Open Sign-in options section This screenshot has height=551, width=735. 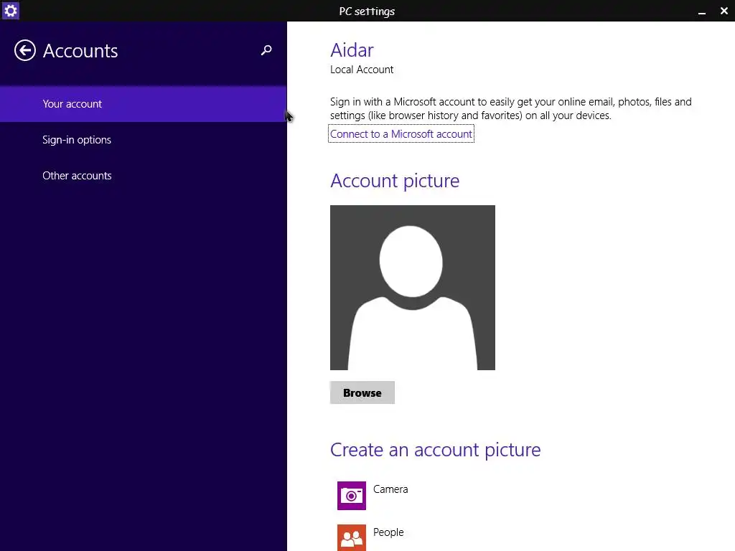(143, 140)
